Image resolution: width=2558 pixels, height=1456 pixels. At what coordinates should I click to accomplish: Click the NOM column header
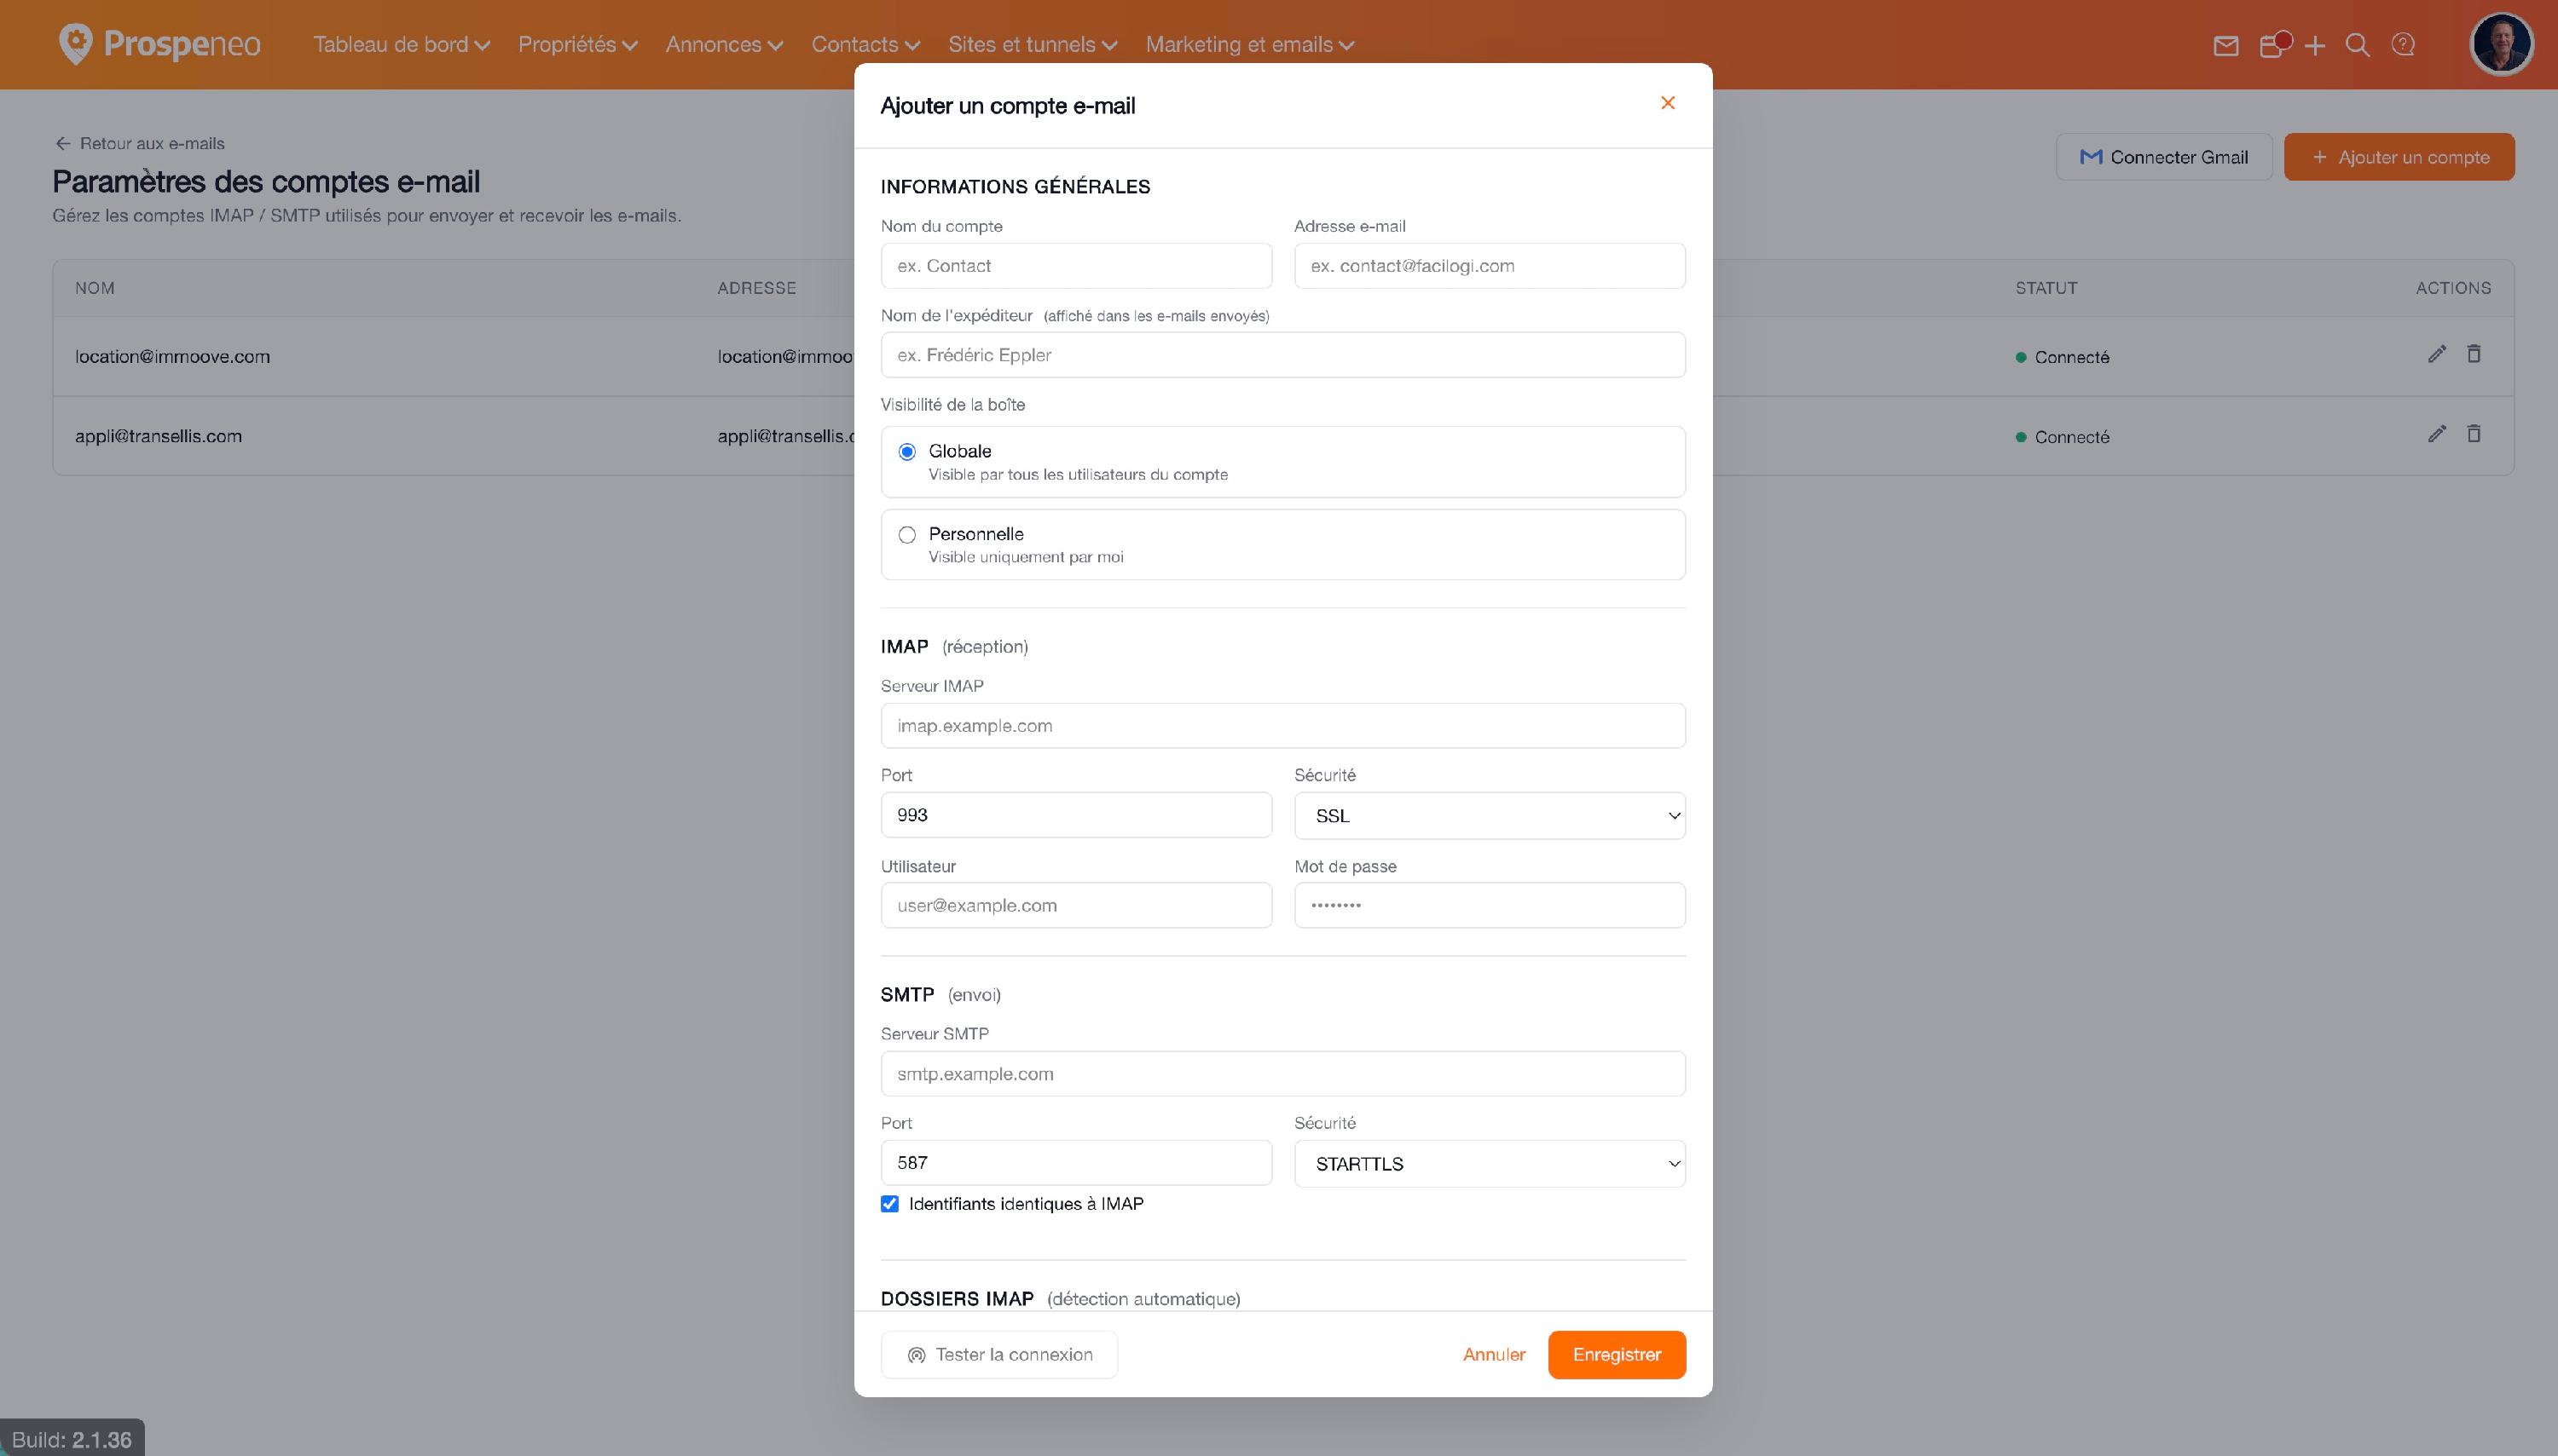tap(95, 289)
